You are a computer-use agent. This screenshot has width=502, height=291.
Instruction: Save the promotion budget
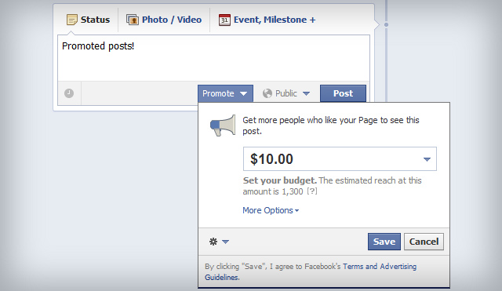click(384, 242)
